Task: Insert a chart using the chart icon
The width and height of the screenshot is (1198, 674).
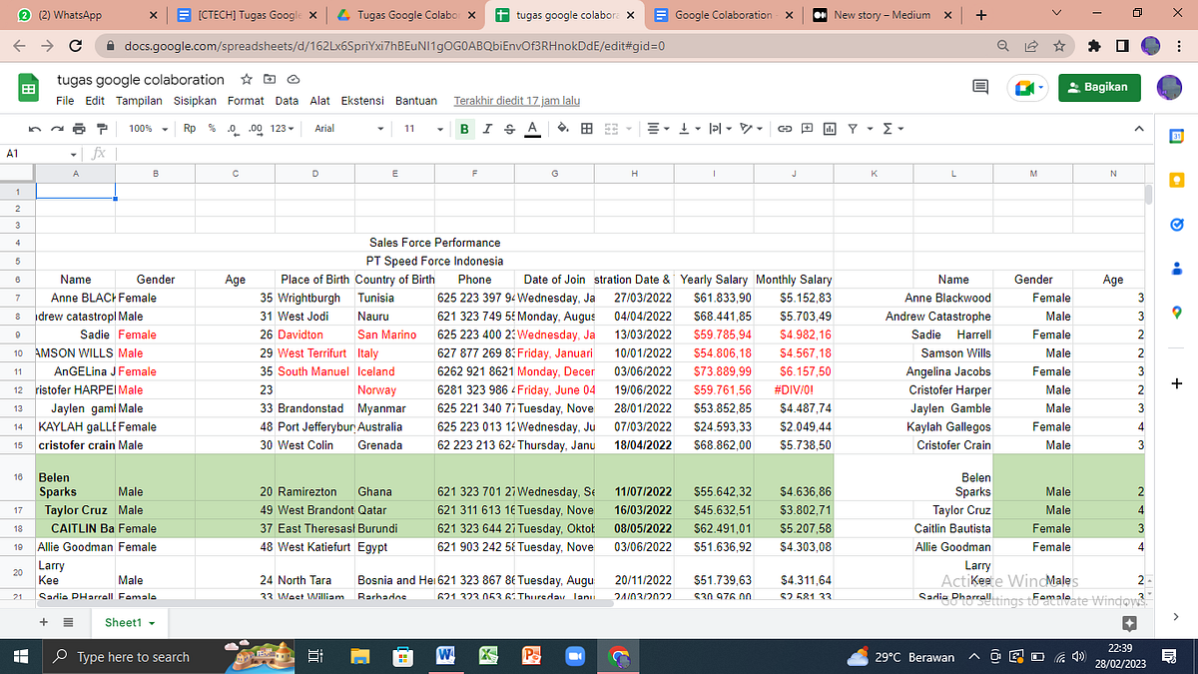Action: click(x=830, y=128)
